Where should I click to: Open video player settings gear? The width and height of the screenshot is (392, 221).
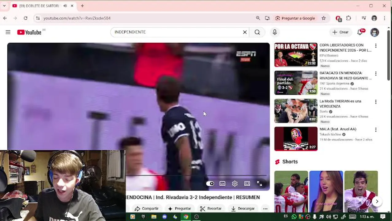[x=235, y=184]
